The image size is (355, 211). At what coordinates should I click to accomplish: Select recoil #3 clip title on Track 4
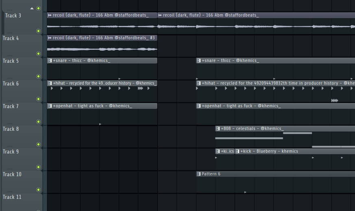coord(104,38)
